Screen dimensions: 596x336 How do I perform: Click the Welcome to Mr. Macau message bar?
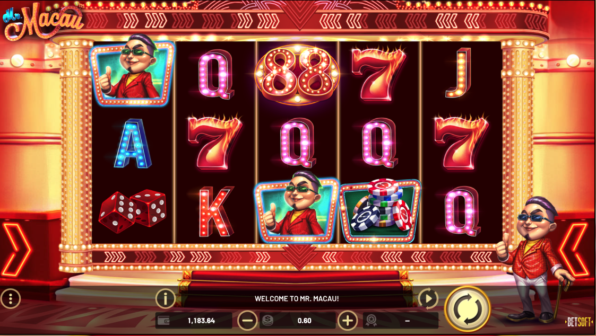tap(297, 298)
